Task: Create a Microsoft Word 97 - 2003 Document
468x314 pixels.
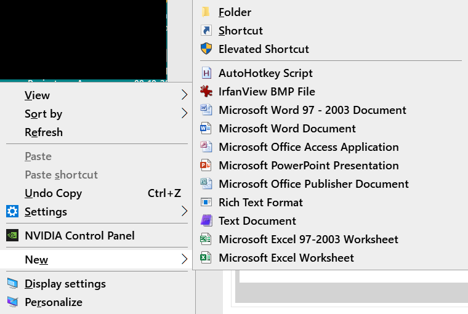Action: click(331, 110)
